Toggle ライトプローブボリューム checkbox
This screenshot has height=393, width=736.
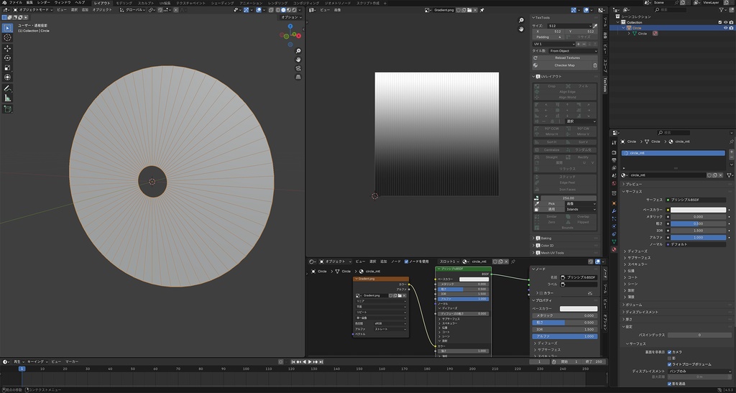(x=669, y=364)
